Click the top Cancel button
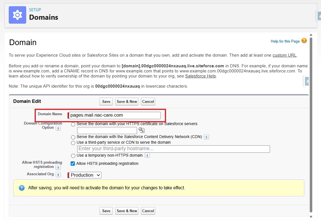The width and height of the screenshot is (321, 222). coord(148,102)
